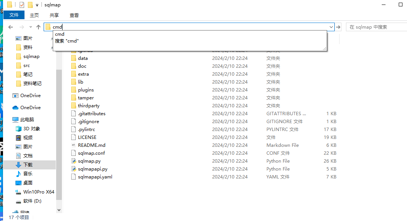Select the tamper folder icon
Screen dimensions: 407x221
(74, 98)
